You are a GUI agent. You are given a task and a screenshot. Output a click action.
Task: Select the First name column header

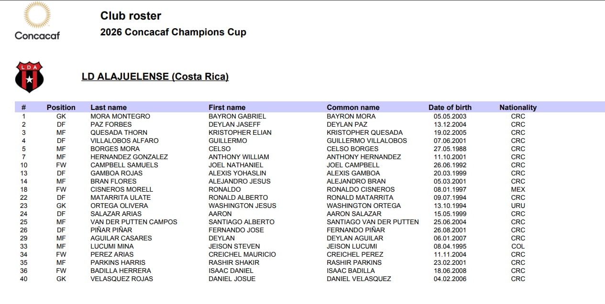click(x=227, y=108)
